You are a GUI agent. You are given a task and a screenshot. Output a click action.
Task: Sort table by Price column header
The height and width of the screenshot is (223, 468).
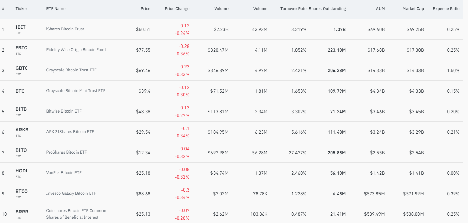[x=145, y=9]
